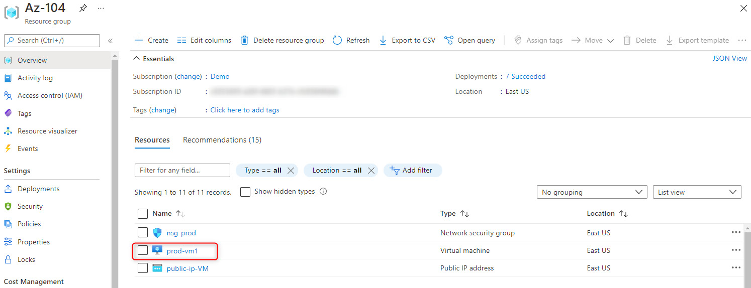Open the toolbar overflow ellipsis menu
The image size is (751, 288).
(x=742, y=40)
